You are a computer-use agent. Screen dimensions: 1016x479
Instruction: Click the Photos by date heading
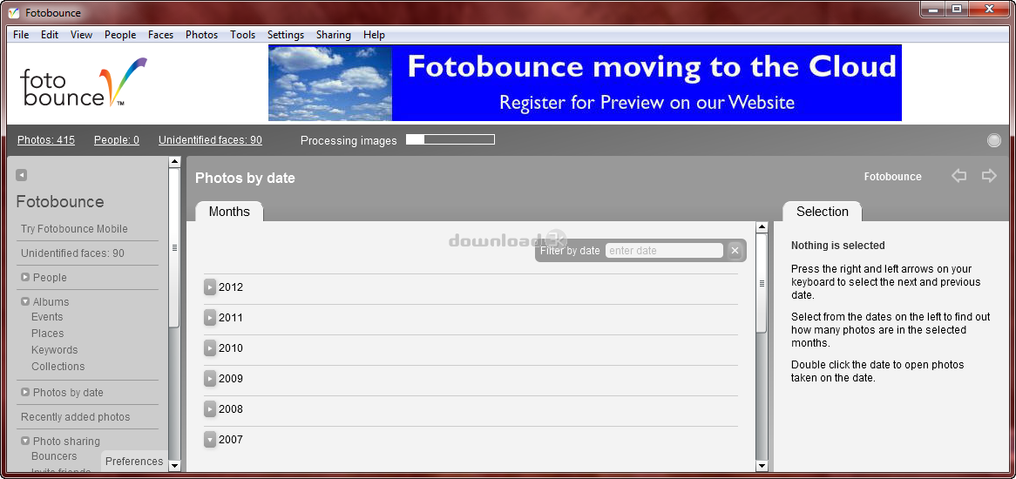(x=245, y=178)
